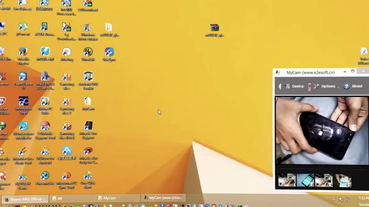The width and height of the screenshot is (369, 207).
Task: Switch to MyCam (www.e2eso... taskbar item
Action: click(164, 198)
